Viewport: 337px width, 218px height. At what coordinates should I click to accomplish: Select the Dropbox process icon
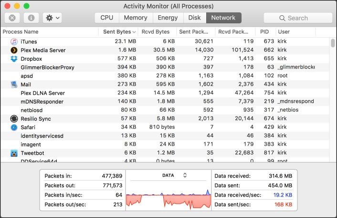[x=14, y=59]
